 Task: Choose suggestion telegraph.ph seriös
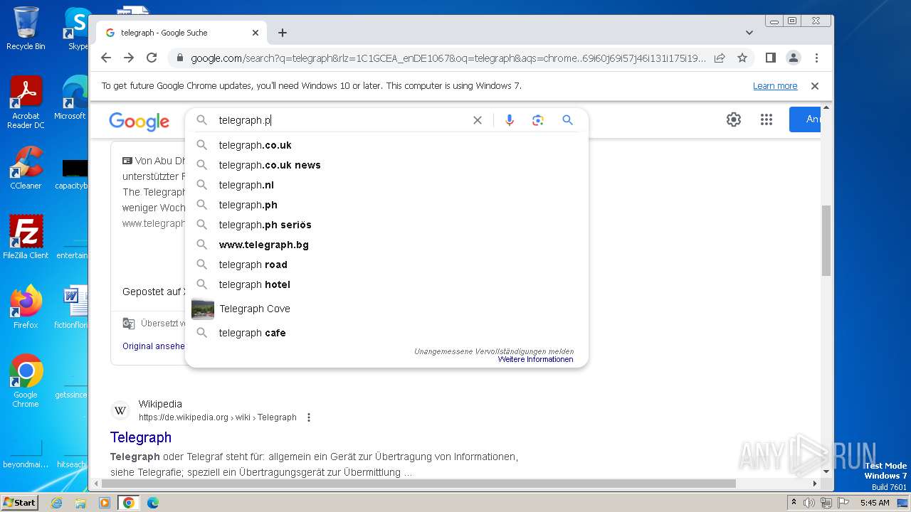point(386,225)
